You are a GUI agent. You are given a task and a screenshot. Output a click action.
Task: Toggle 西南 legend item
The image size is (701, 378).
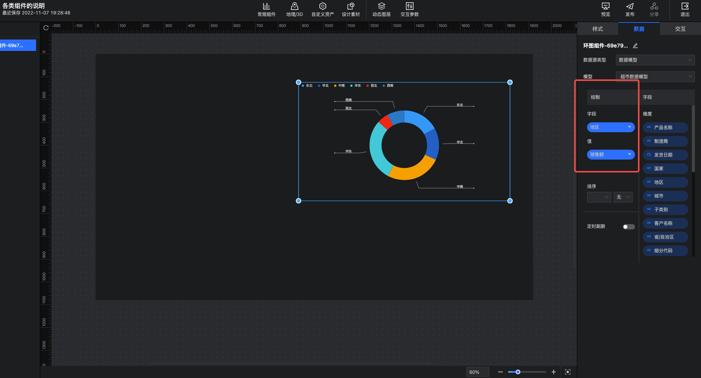(x=388, y=85)
